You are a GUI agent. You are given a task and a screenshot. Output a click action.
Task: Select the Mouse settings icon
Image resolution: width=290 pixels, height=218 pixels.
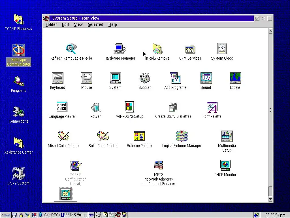87,78
